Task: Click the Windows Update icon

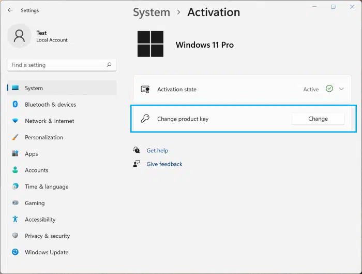Action: tap(15, 252)
